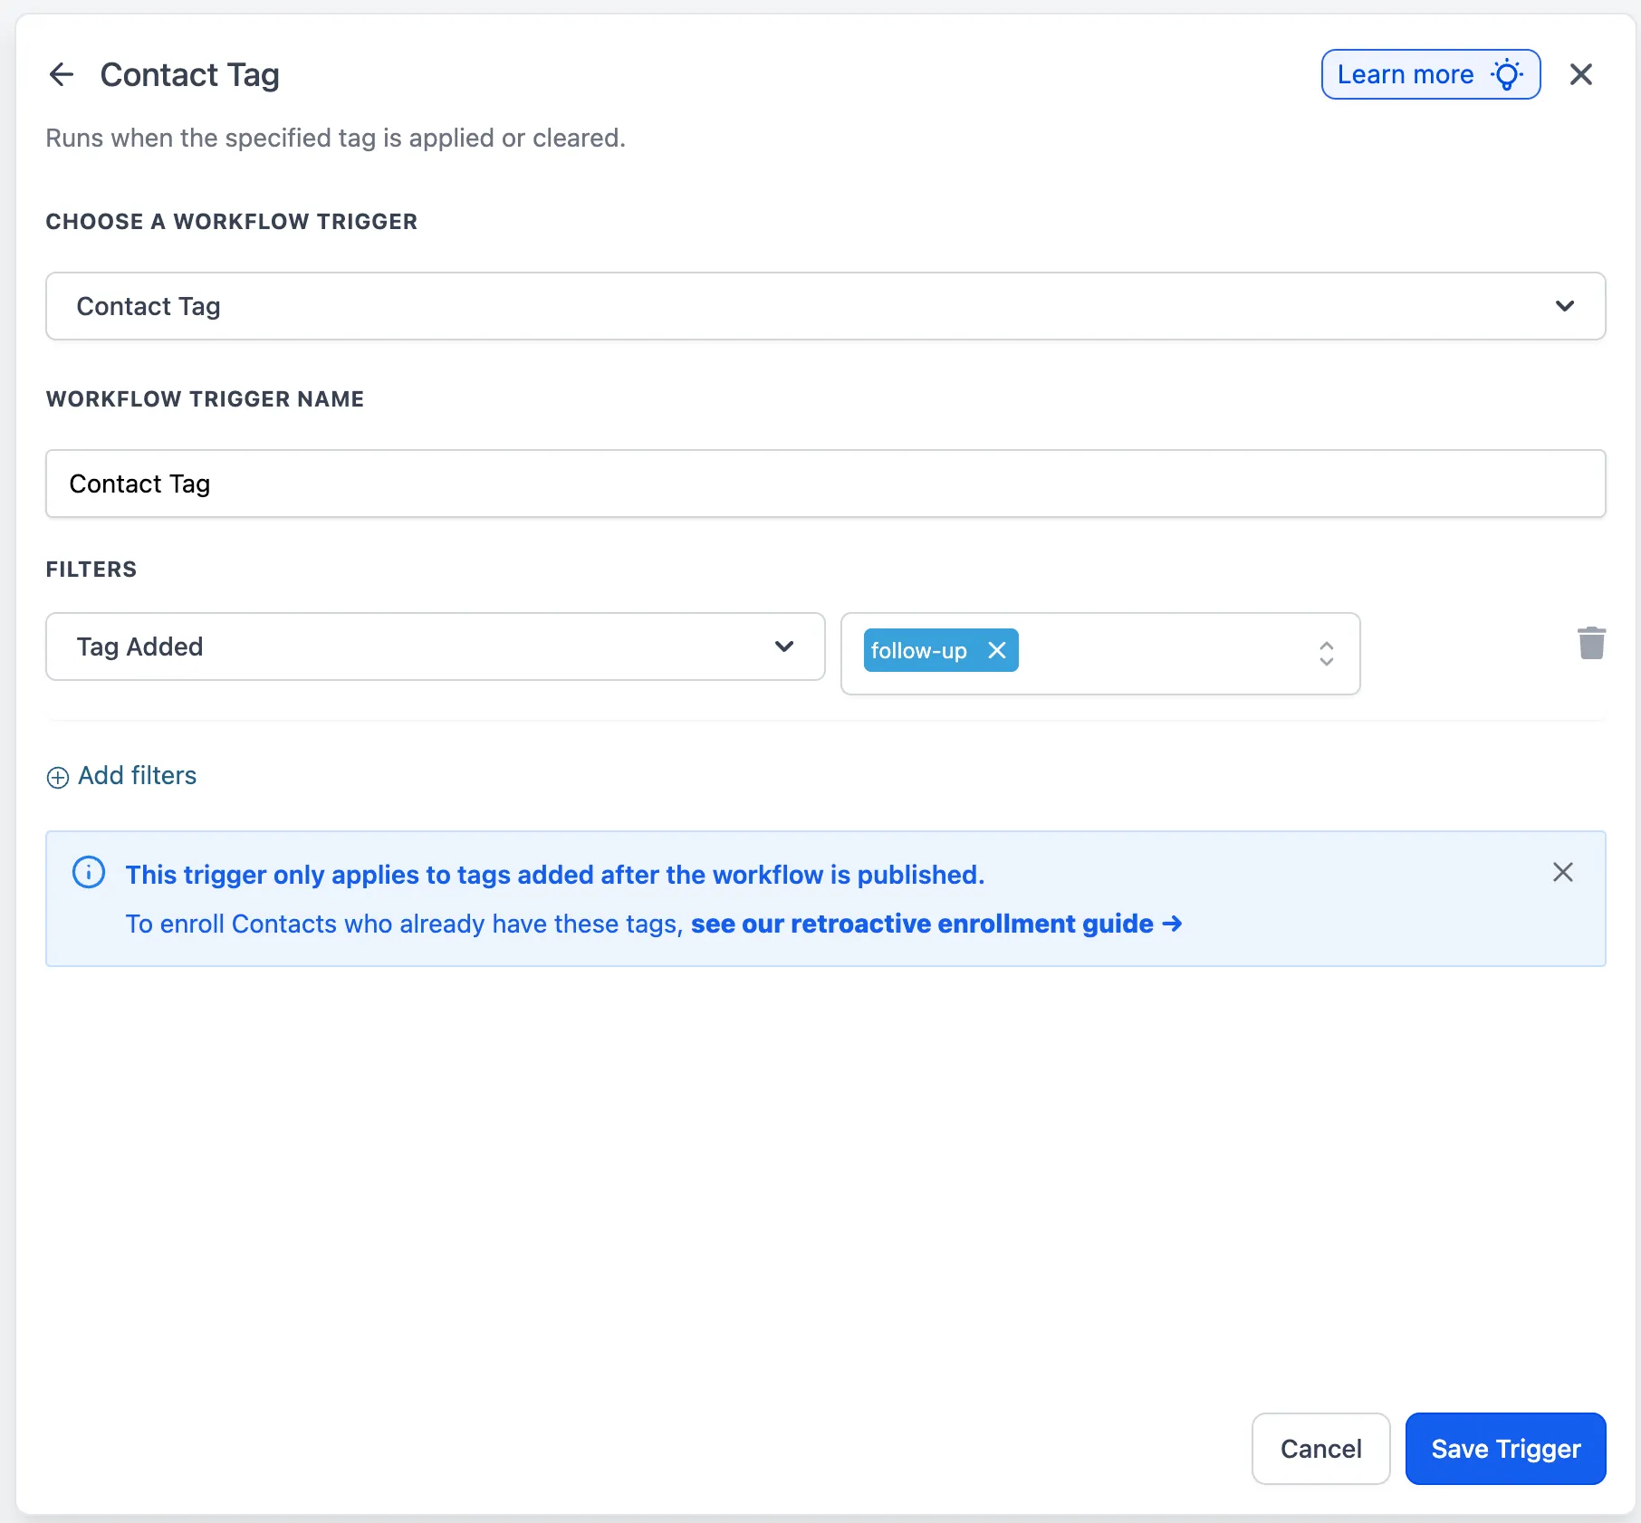
Task: Close the Contact Tag trigger panel
Action: pyautogui.click(x=1580, y=74)
